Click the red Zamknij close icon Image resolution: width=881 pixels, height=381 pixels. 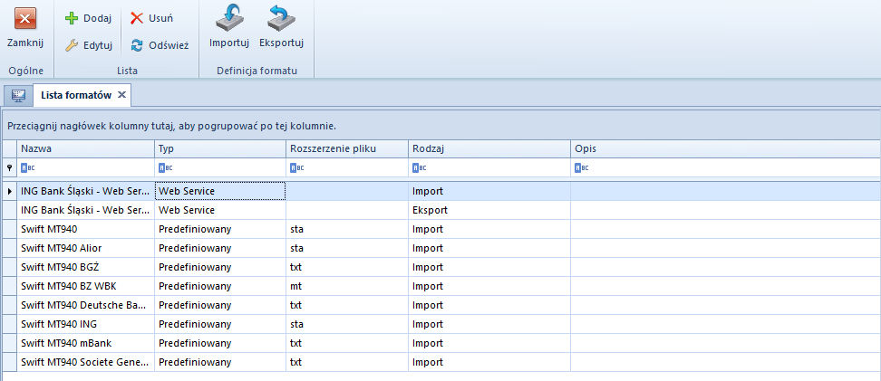coord(24,18)
